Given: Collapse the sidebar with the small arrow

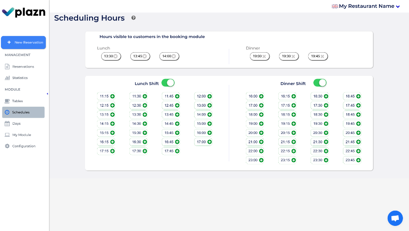Looking at the screenshot, I should click(x=47, y=94).
